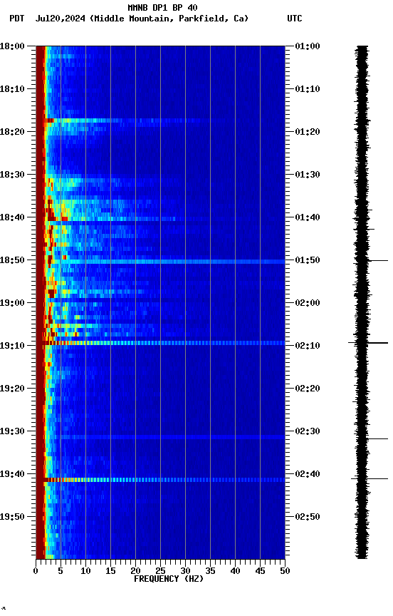Screen dimensions: 393x616
Task: Click the 01:00 UTC time label
Action: click(x=308, y=46)
